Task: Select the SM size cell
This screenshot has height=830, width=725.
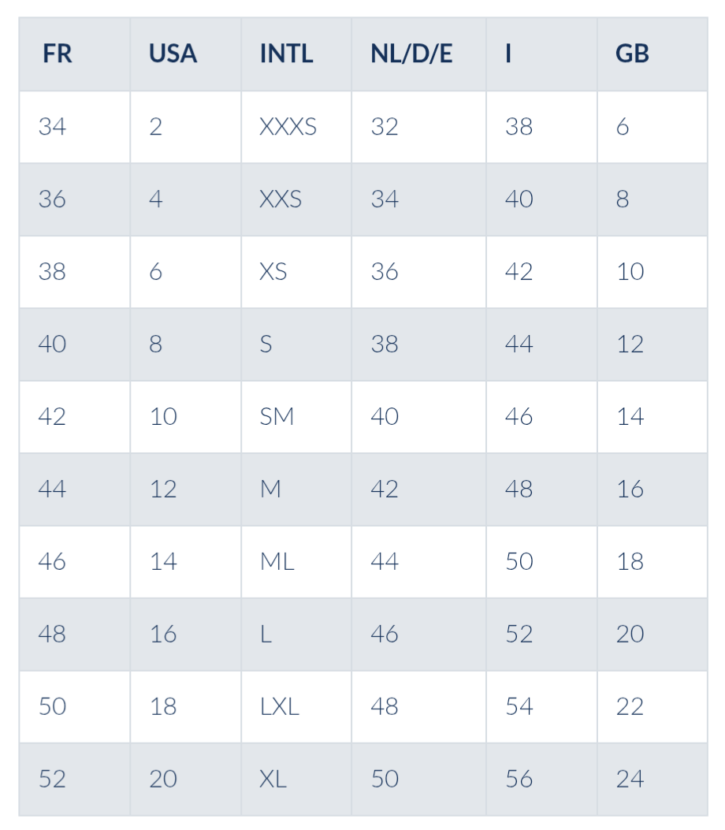Action: coord(296,417)
